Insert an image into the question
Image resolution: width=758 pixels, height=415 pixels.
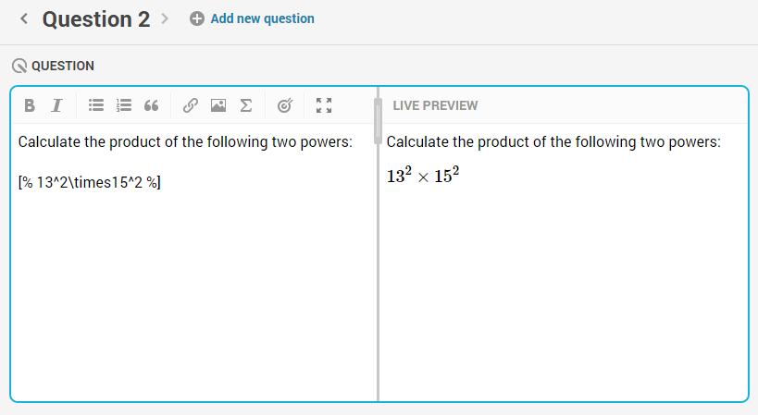tap(218, 105)
